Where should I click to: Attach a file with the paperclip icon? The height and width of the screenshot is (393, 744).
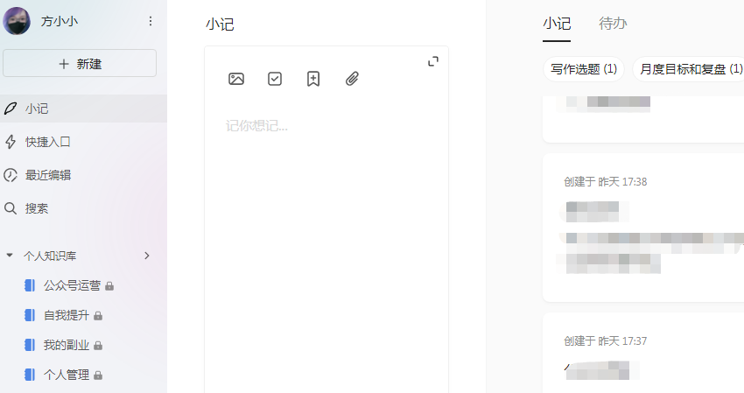click(x=352, y=79)
